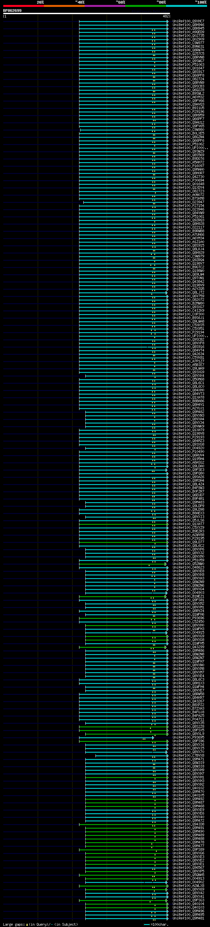Select the BP062699 query name

(12, 11)
